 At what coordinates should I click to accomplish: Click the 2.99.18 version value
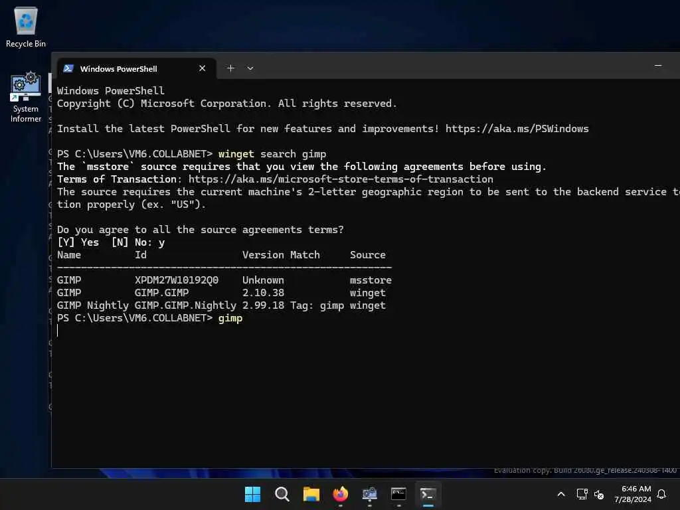tap(263, 305)
